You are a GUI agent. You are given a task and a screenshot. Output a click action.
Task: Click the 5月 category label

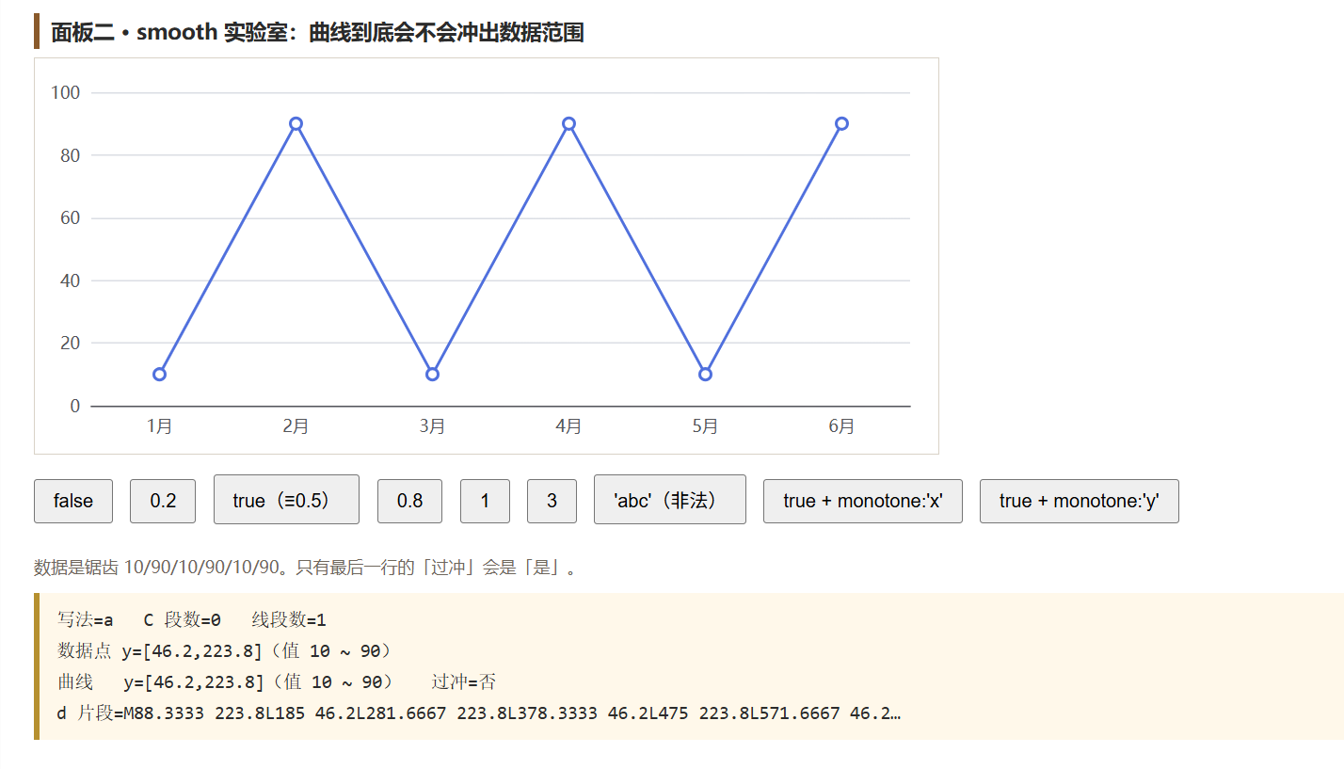coord(706,426)
